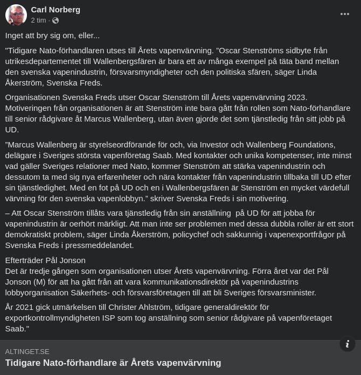This screenshot has height=375, width=361.
Task: Click the "2 tim" post timestamp
Action: pos(38,20)
